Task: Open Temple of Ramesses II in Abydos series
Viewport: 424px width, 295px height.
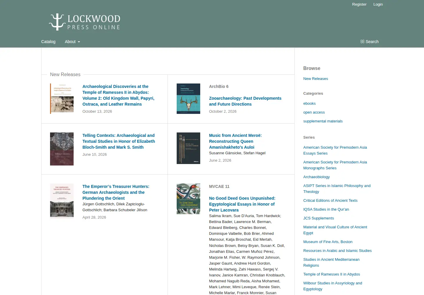Action: (x=332, y=274)
